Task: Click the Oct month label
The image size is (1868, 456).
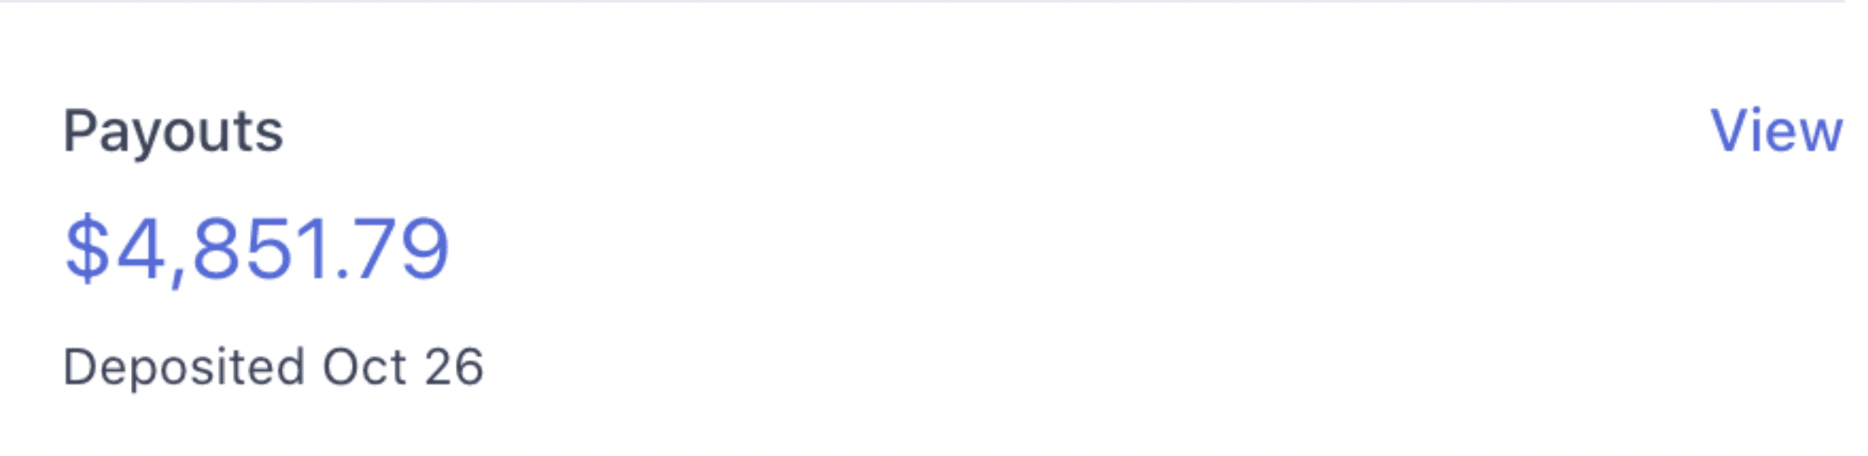Action: click(x=364, y=367)
